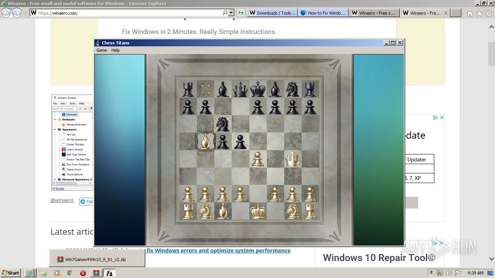
Task: Show hidden system tray icons arrow
Action: tap(431, 273)
